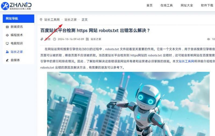Click the pen icon beside 自媒体
The image size is (215, 136).
(7, 60)
